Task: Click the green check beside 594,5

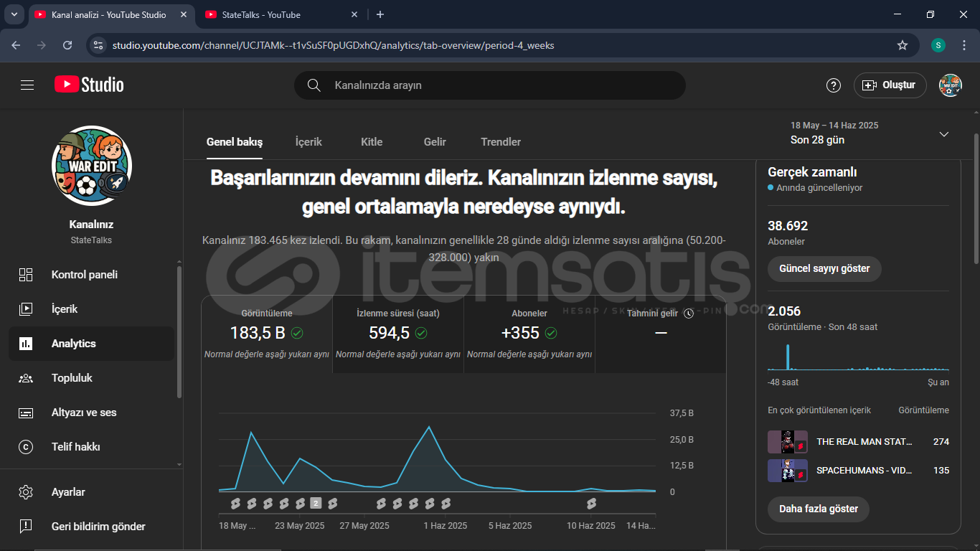Action: click(421, 333)
